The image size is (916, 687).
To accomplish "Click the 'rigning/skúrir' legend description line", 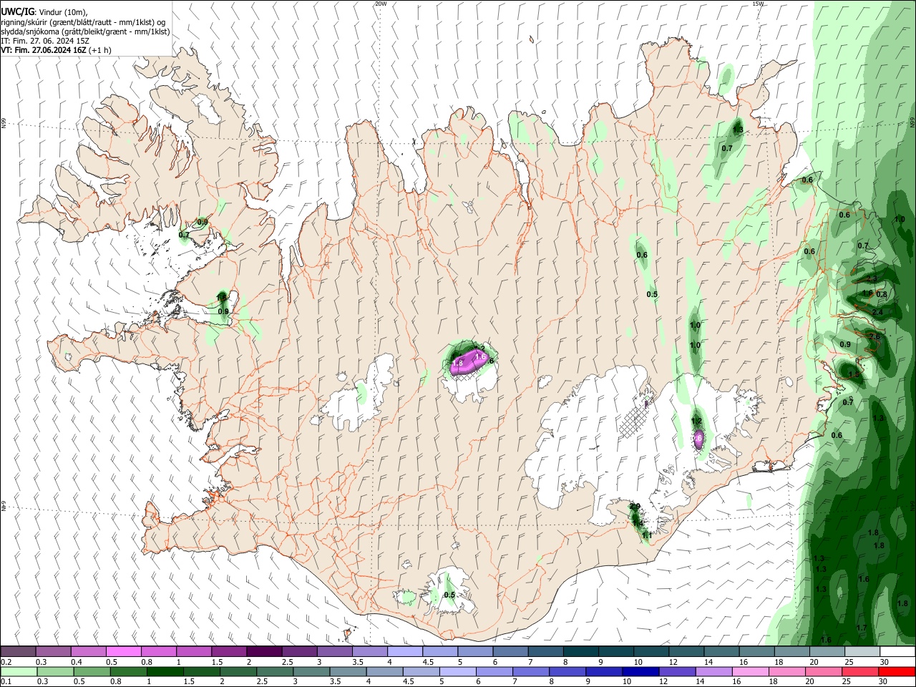I will pos(84,22).
